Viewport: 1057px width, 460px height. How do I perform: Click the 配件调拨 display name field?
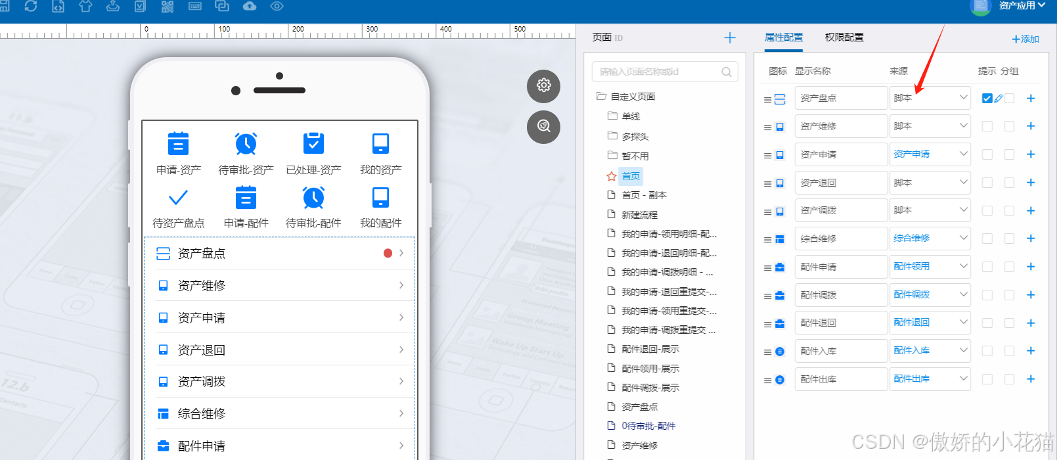(841, 295)
